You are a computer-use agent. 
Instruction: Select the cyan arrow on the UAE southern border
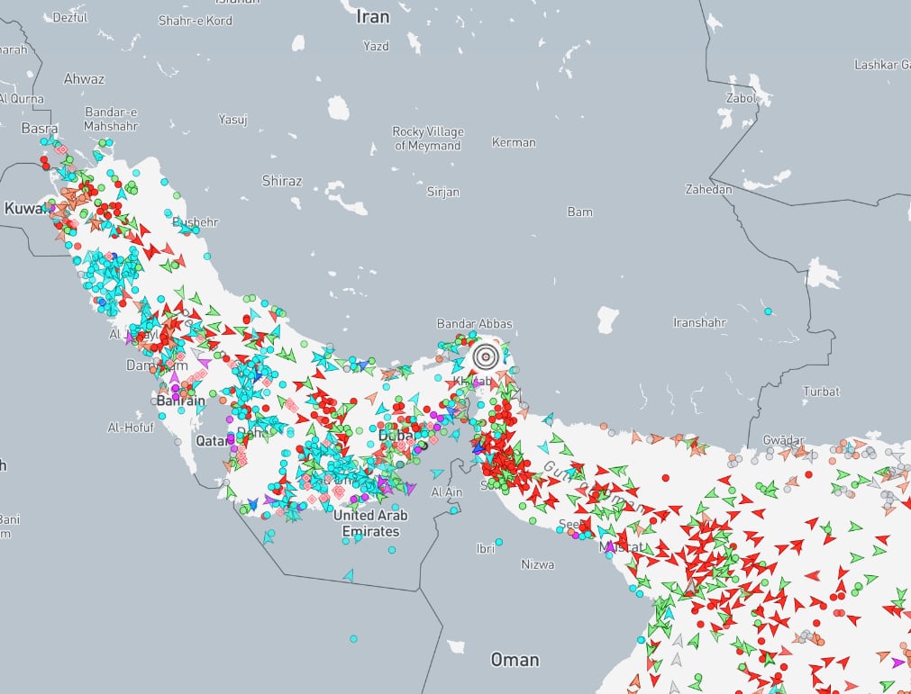tap(349, 575)
